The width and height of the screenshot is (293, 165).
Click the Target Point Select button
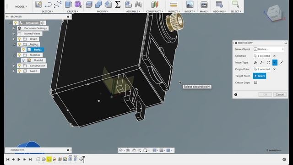[x=260, y=76]
